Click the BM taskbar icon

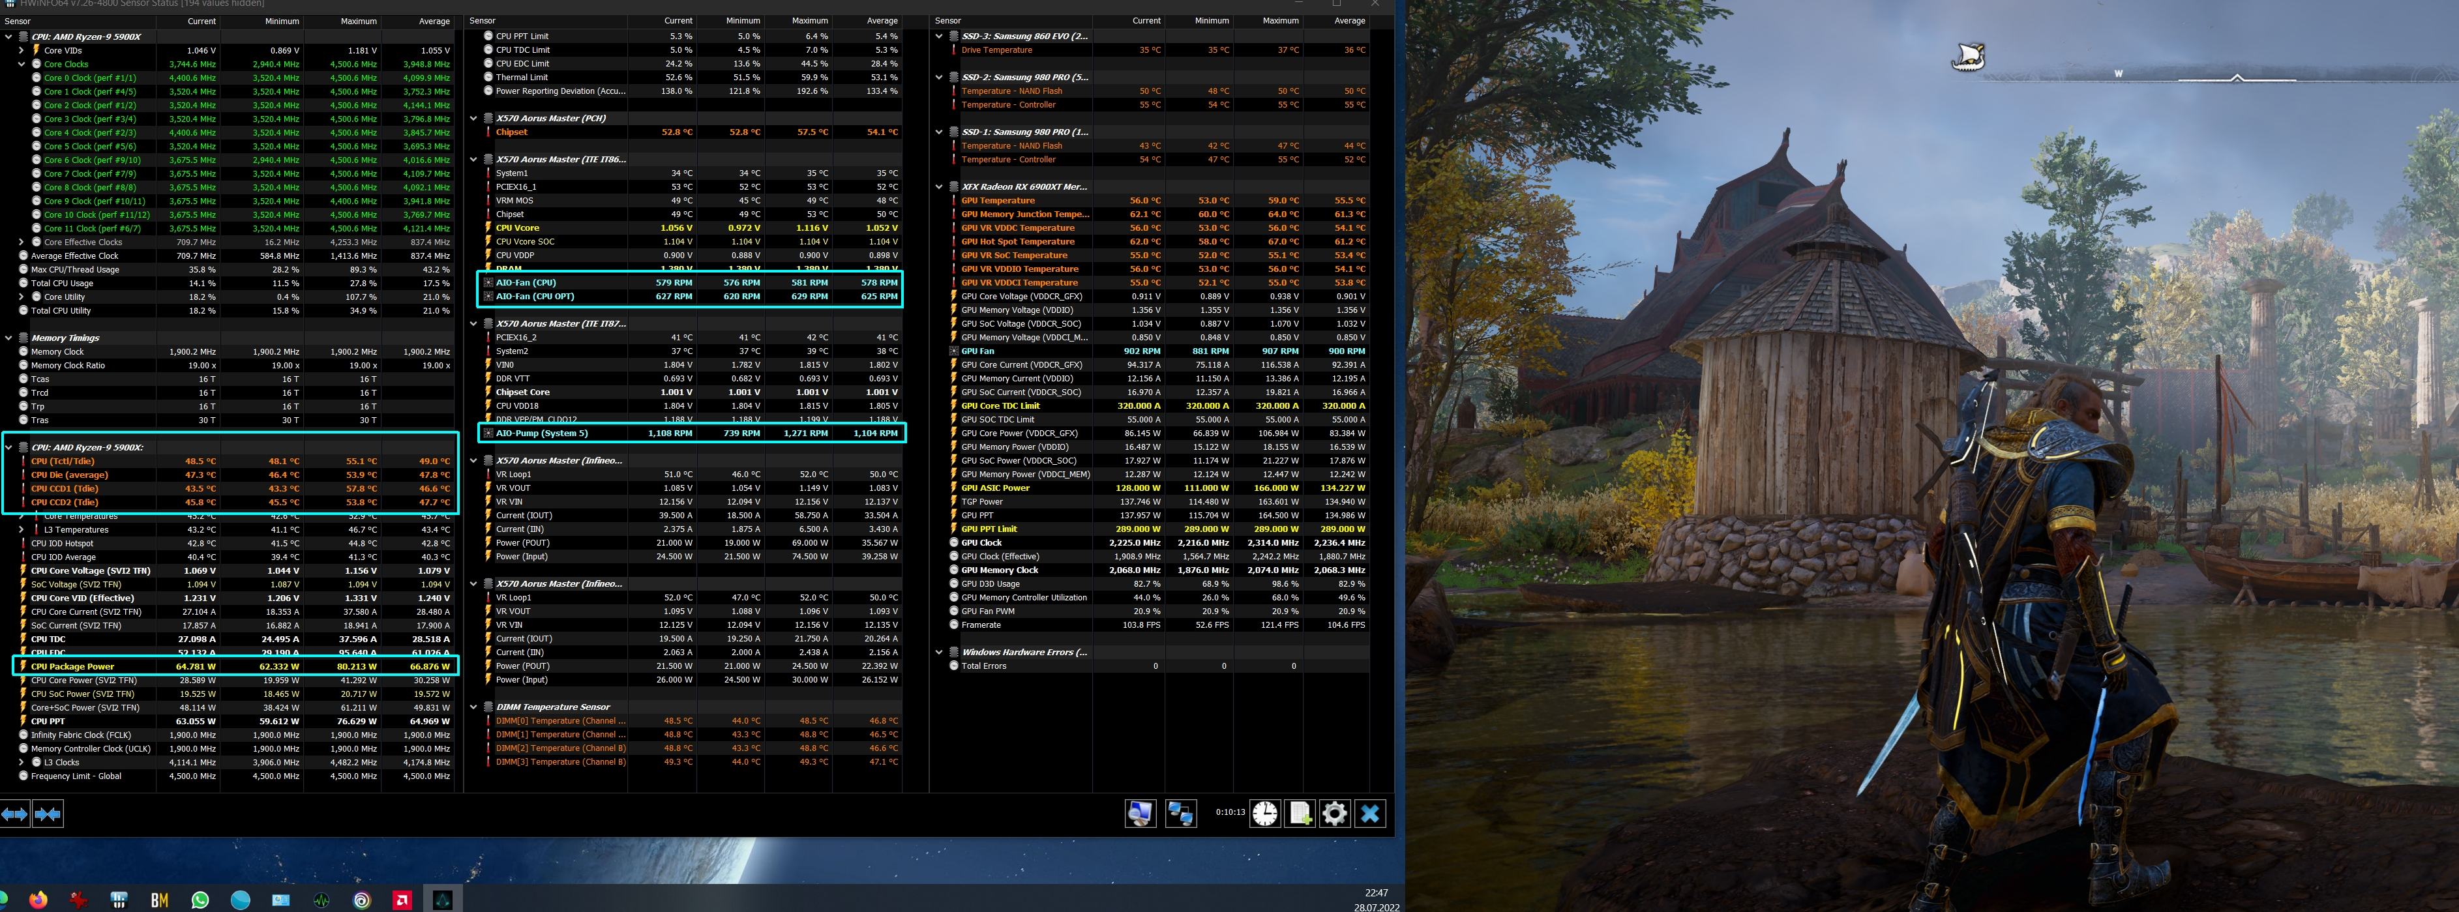pyautogui.click(x=159, y=900)
